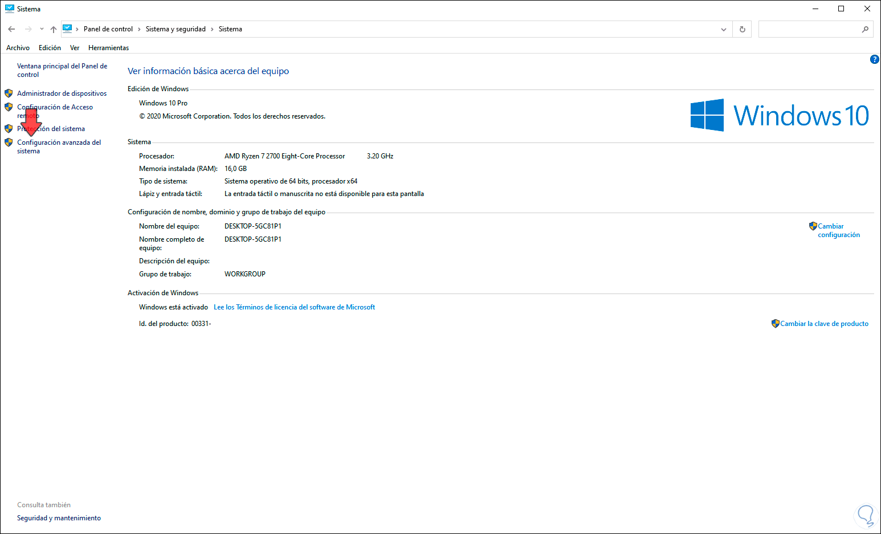Click Cambiar configuración link
The height and width of the screenshot is (534, 881).
pyautogui.click(x=839, y=230)
